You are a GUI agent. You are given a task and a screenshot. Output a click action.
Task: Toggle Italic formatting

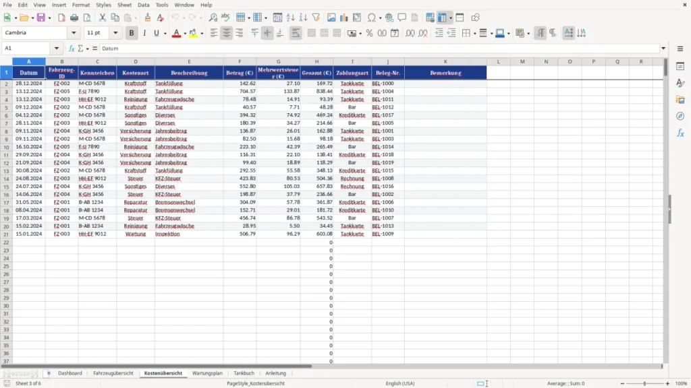[144, 33]
